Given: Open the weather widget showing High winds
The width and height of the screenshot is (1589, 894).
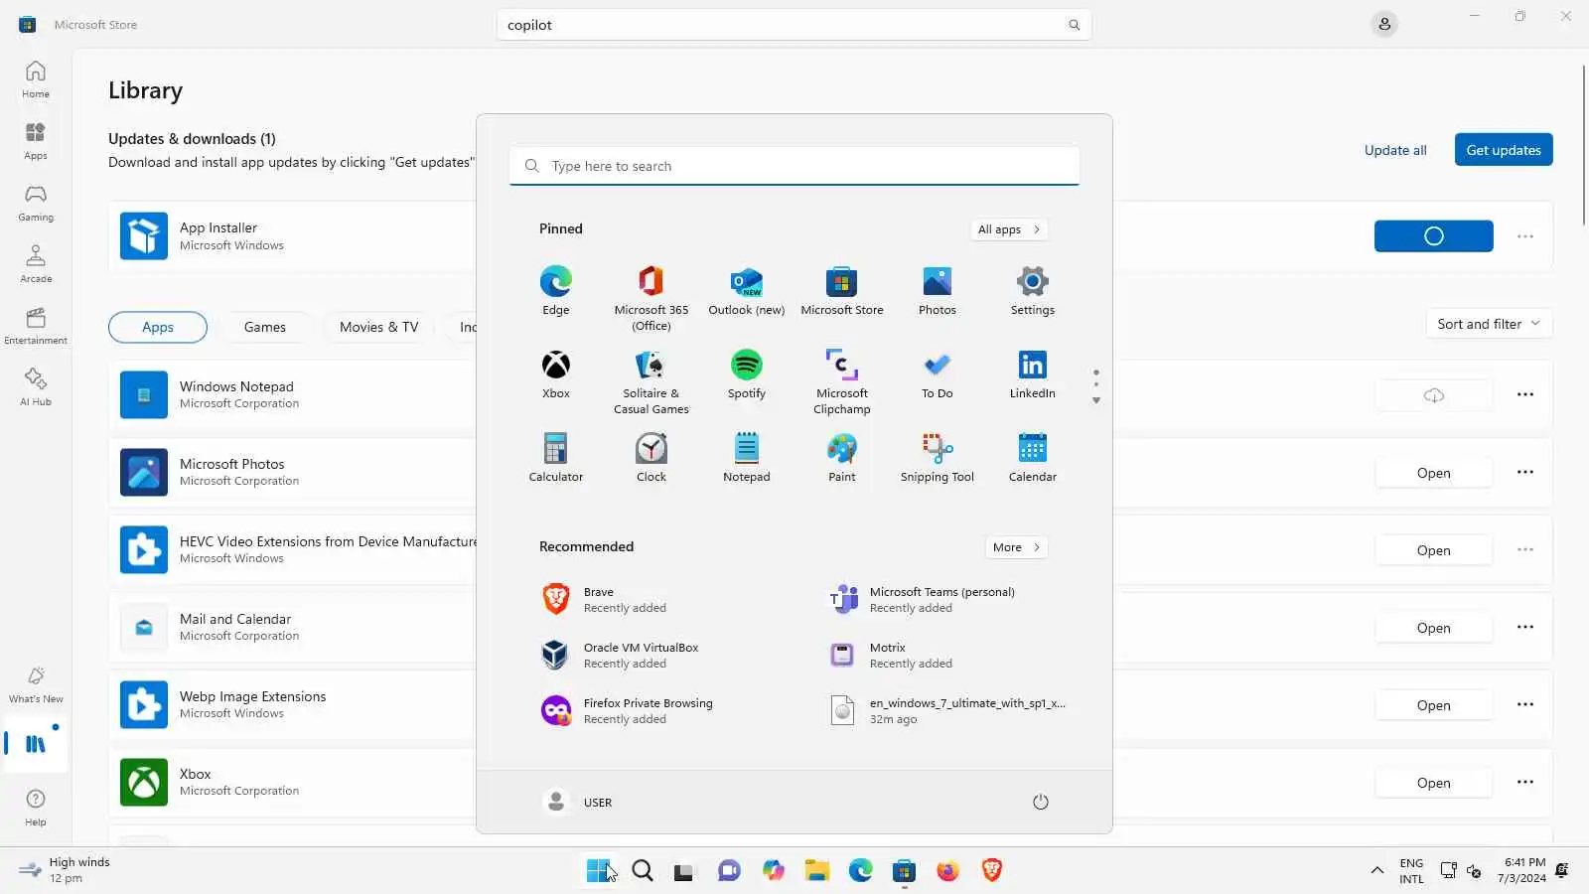Looking at the screenshot, I should point(66,870).
